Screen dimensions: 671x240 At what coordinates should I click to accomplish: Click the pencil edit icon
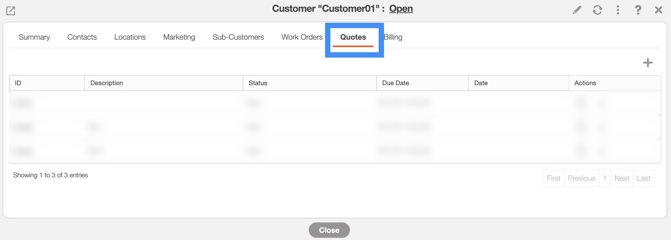tap(577, 10)
